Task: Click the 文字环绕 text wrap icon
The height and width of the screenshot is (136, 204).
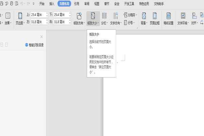Action: coord(183,16)
